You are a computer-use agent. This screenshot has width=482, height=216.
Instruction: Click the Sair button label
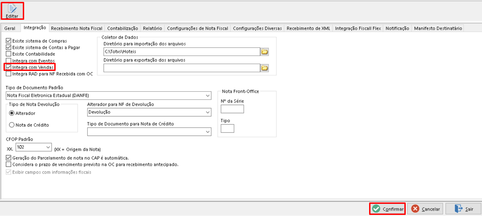(469, 209)
